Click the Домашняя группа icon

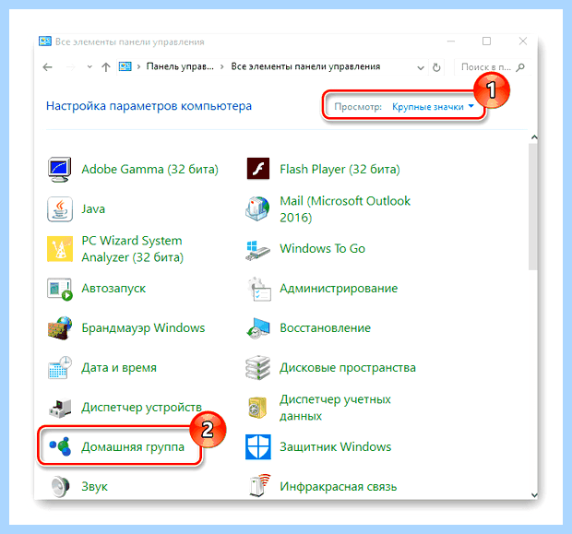tap(60, 446)
